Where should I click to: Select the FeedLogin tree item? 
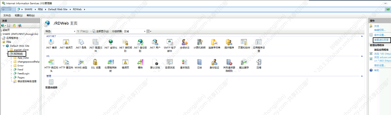[x=24, y=74]
